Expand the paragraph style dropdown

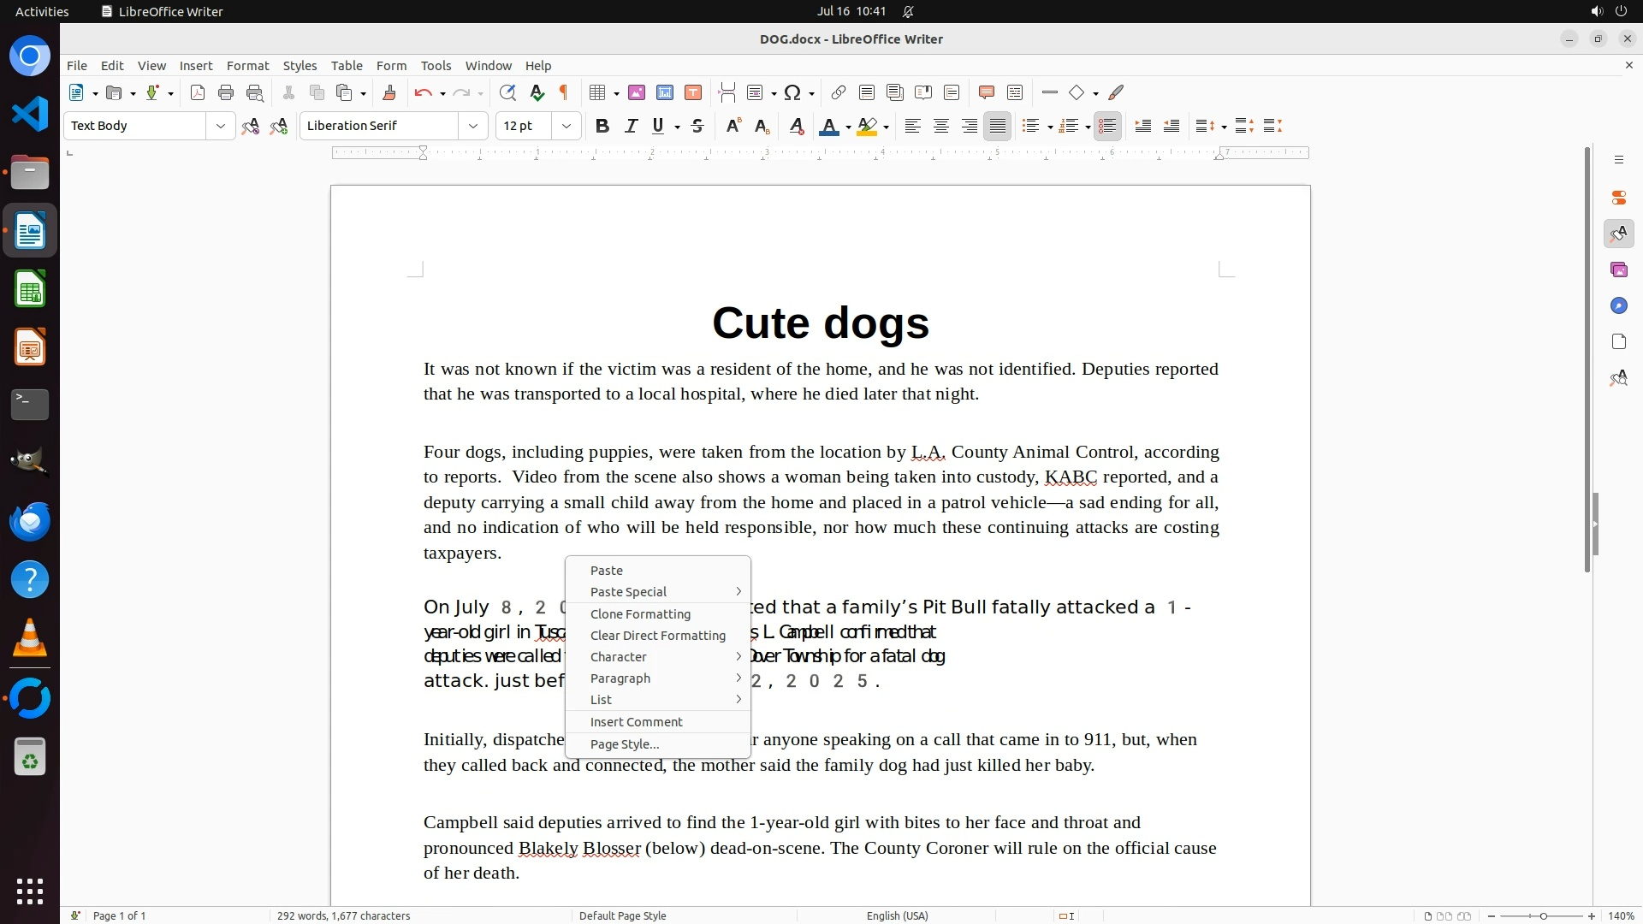click(221, 127)
